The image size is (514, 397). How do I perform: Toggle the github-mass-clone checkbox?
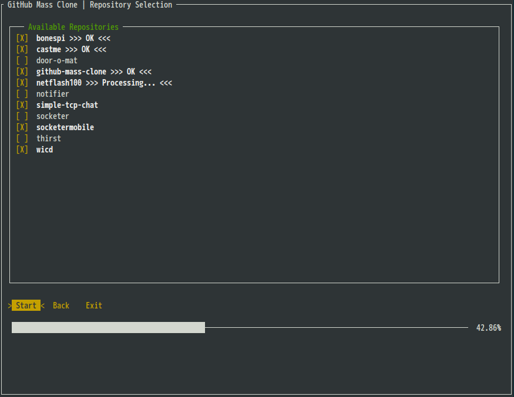click(x=22, y=72)
